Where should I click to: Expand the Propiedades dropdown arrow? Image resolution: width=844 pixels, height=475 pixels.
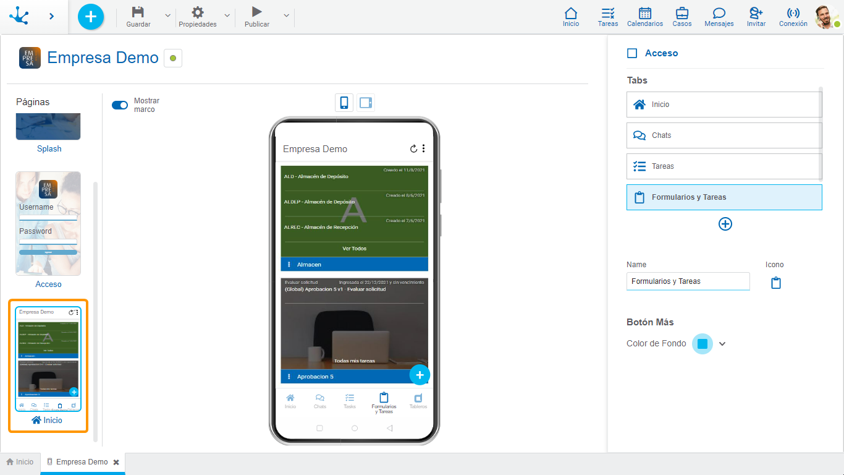click(227, 15)
